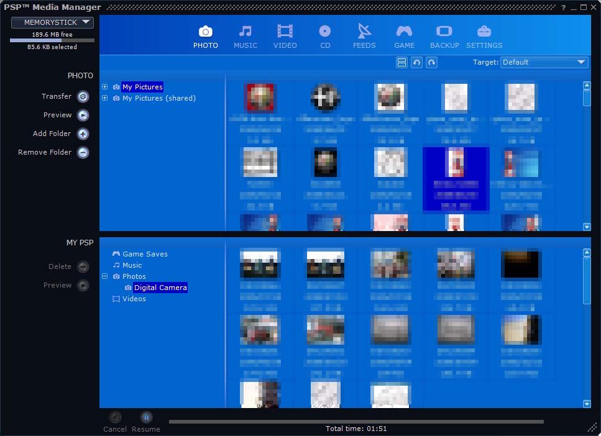Collapse the Photos tree node

[x=104, y=276]
